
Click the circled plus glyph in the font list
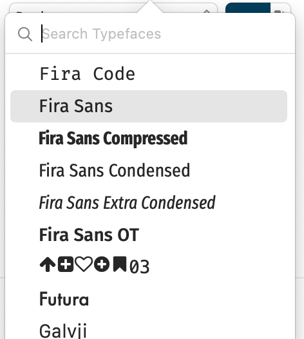[x=102, y=264]
